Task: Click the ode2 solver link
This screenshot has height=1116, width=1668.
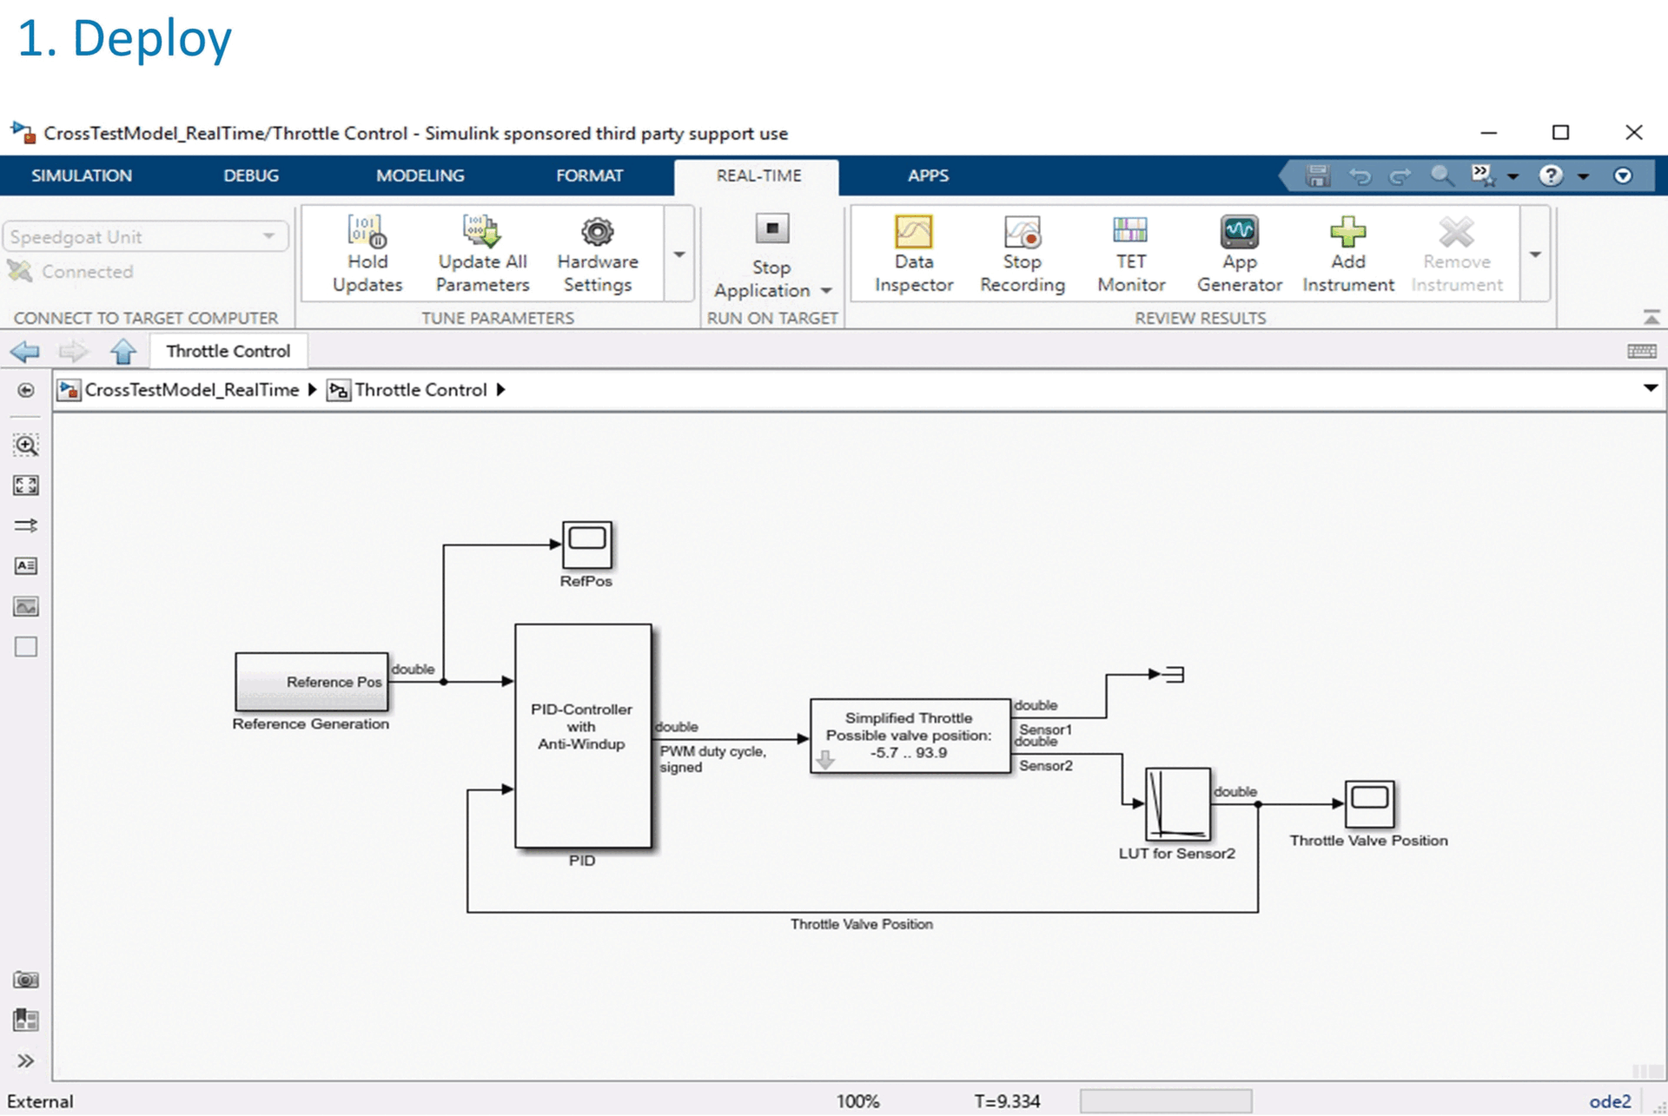Action: [1610, 1100]
